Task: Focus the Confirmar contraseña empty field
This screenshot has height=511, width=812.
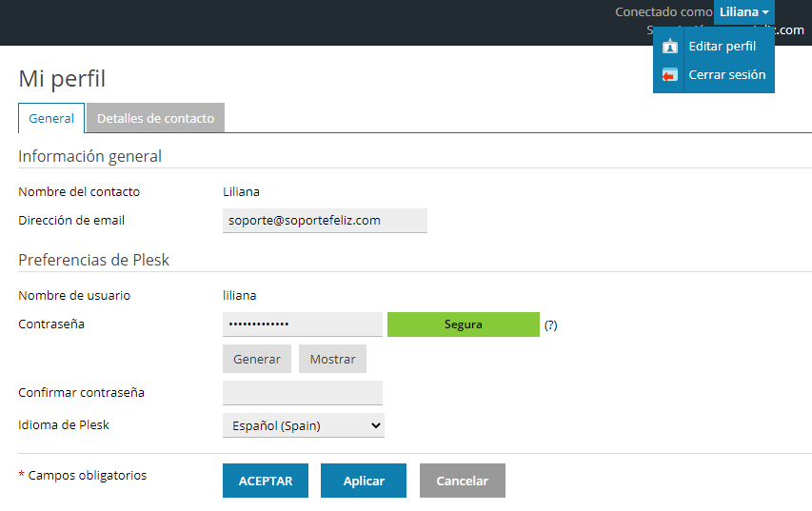Action: click(302, 393)
